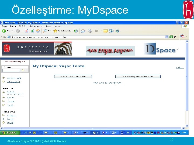Go to the Home page via house icon
This screenshot has height=145, width=194.
(x=38, y=31)
